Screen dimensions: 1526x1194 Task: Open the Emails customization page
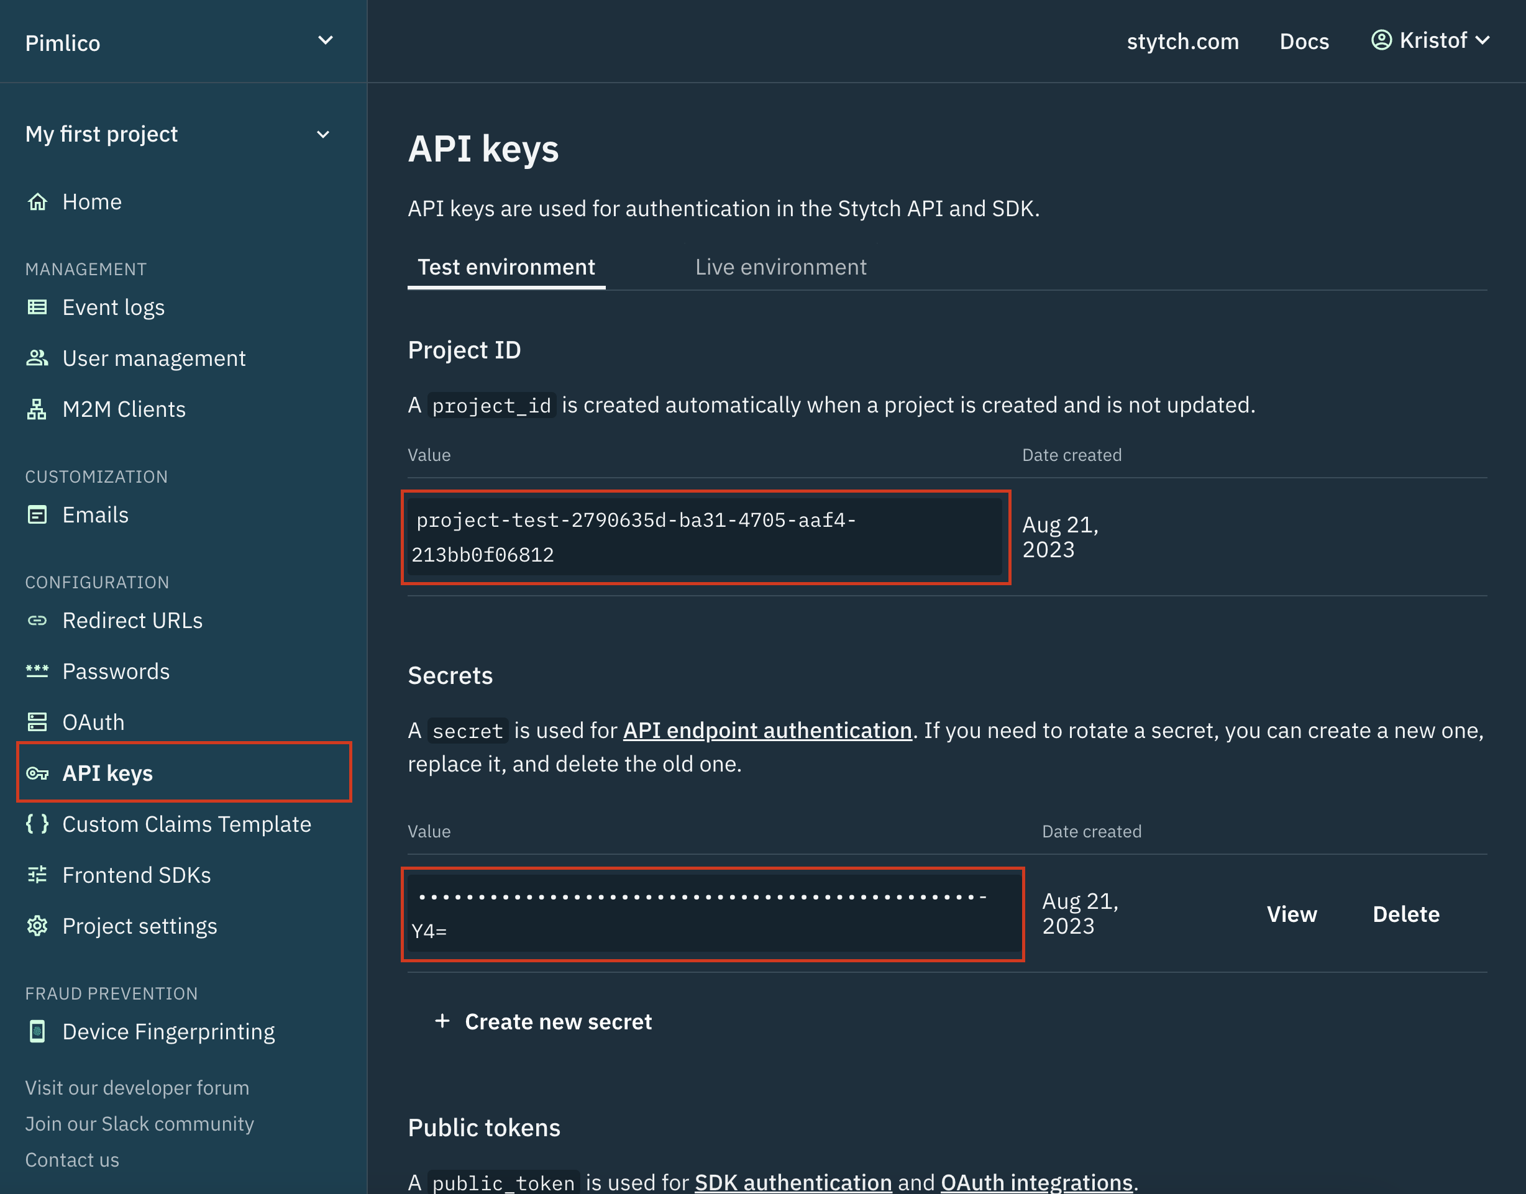pyautogui.click(x=95, y=515)
